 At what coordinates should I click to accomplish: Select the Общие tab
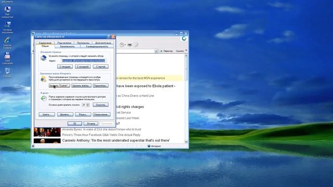(45, 46)
